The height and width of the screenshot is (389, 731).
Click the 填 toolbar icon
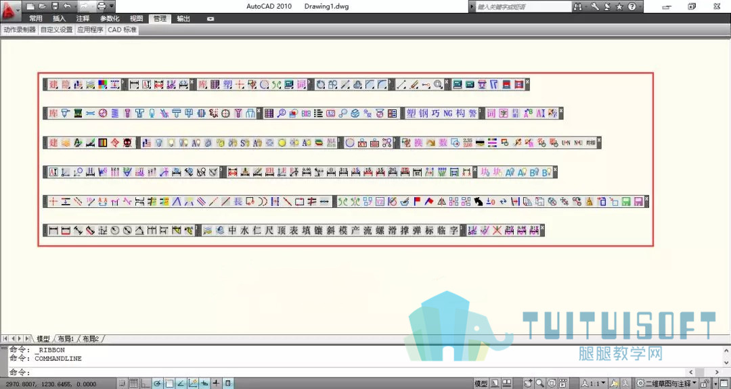307,230
